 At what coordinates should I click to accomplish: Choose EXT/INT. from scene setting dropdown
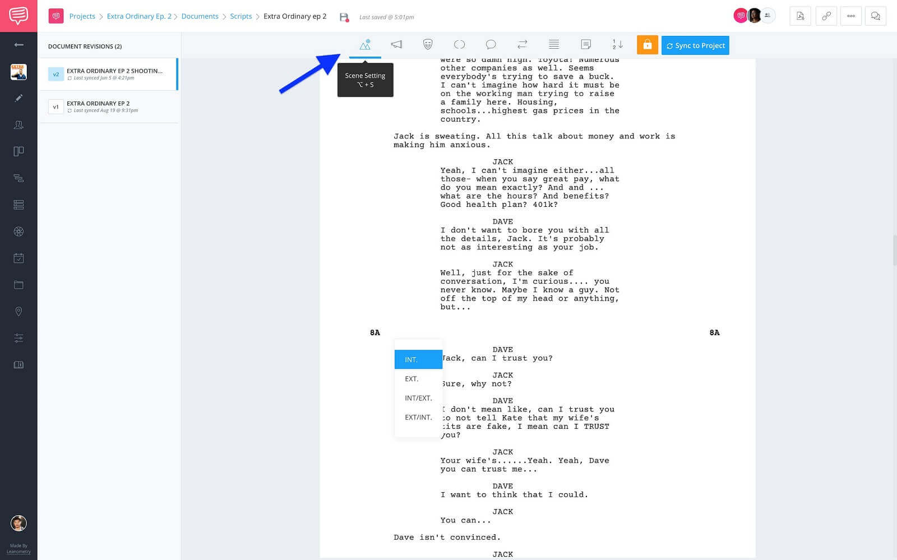tap(418, 417)
